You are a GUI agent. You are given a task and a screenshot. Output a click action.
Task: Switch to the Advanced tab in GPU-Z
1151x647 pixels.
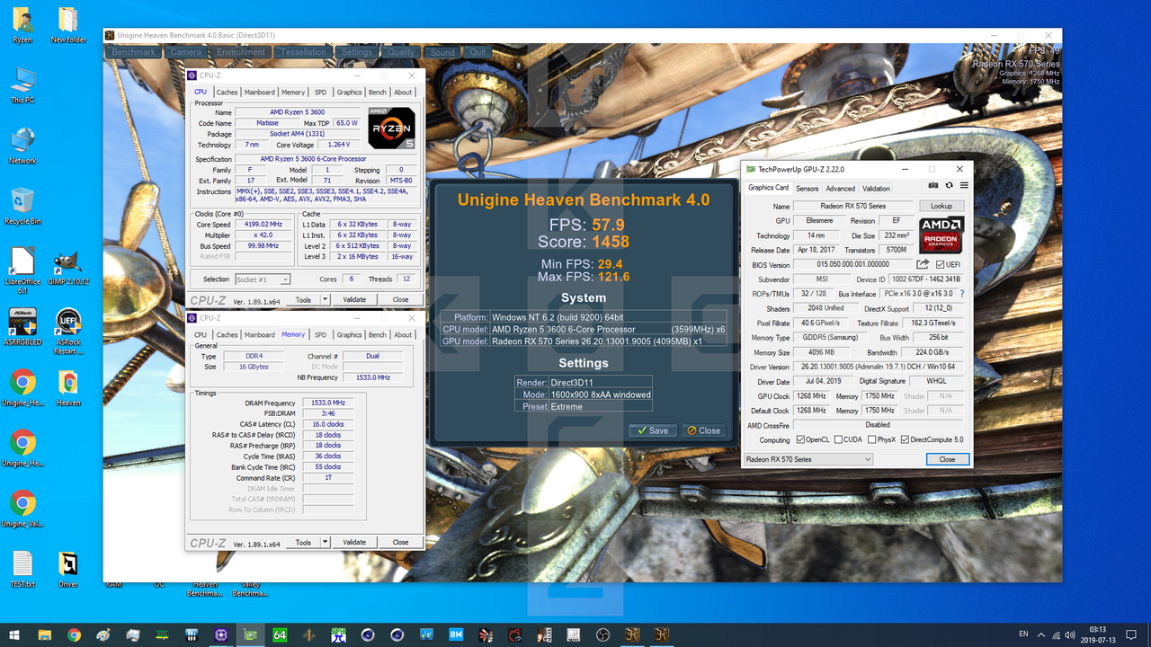coord(841,189)
